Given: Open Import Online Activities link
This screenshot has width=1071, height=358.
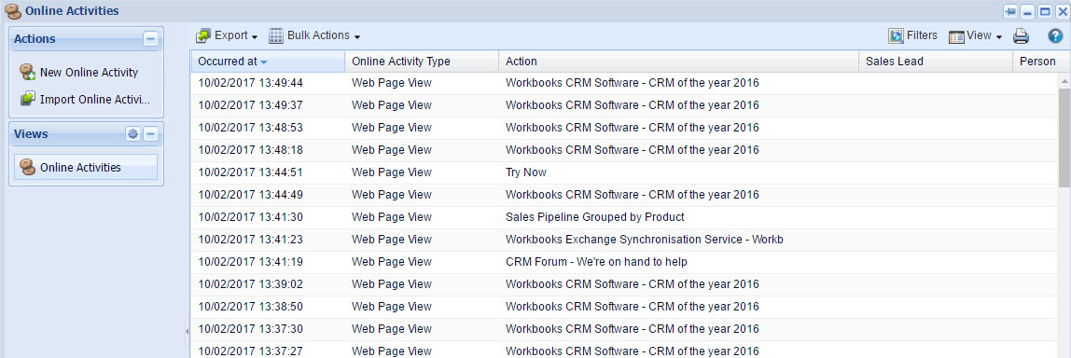Looking at the screenshot, I should 95,99.
